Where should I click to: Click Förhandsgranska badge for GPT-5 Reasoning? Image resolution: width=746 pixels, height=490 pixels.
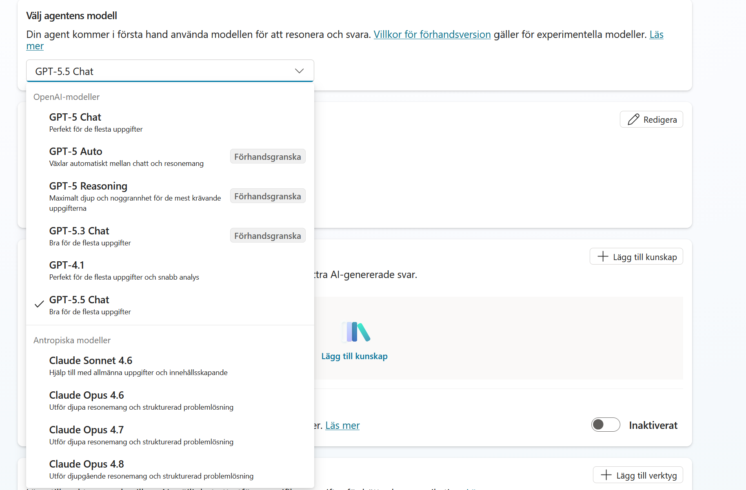268,196
